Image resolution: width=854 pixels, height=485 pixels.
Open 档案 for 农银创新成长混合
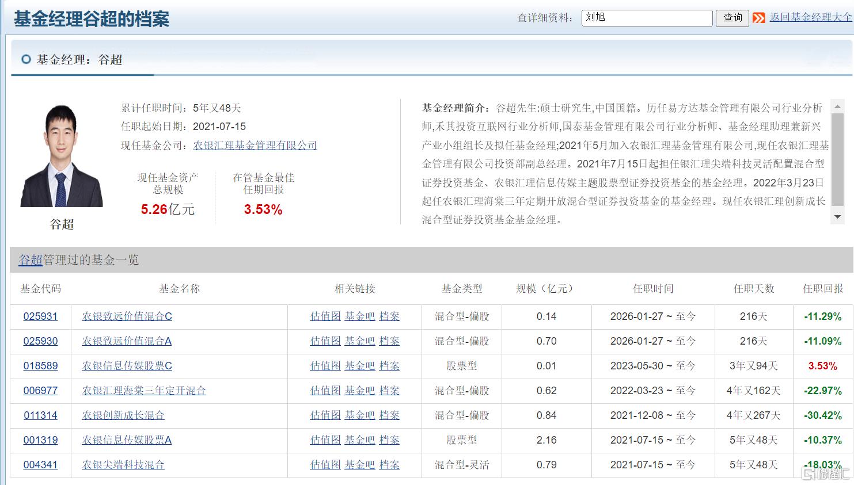point(389,415)
